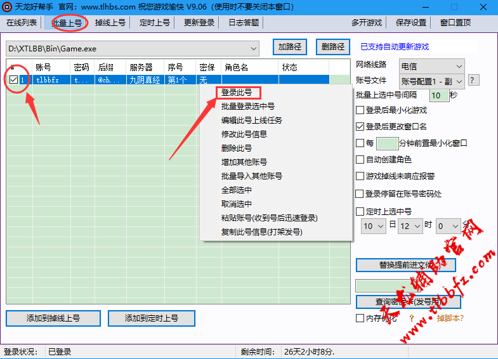Open the 账号文件 dropdown
Screen dimensions: 498x359
459,81
